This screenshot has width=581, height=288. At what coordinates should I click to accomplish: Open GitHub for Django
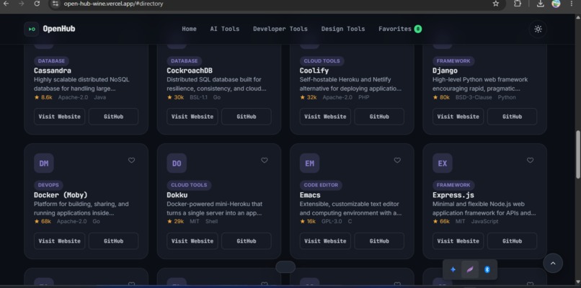(x=512, y=117)
